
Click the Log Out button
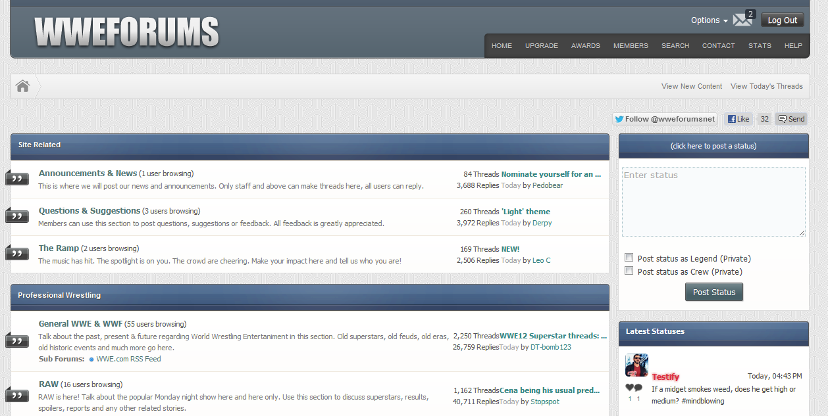coord(783,20)
